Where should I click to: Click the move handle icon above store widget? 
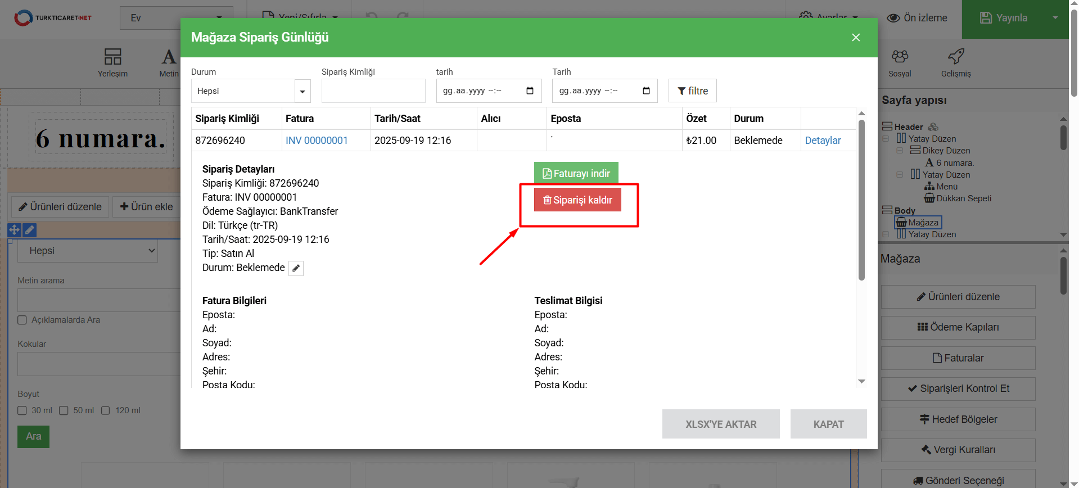14,230
